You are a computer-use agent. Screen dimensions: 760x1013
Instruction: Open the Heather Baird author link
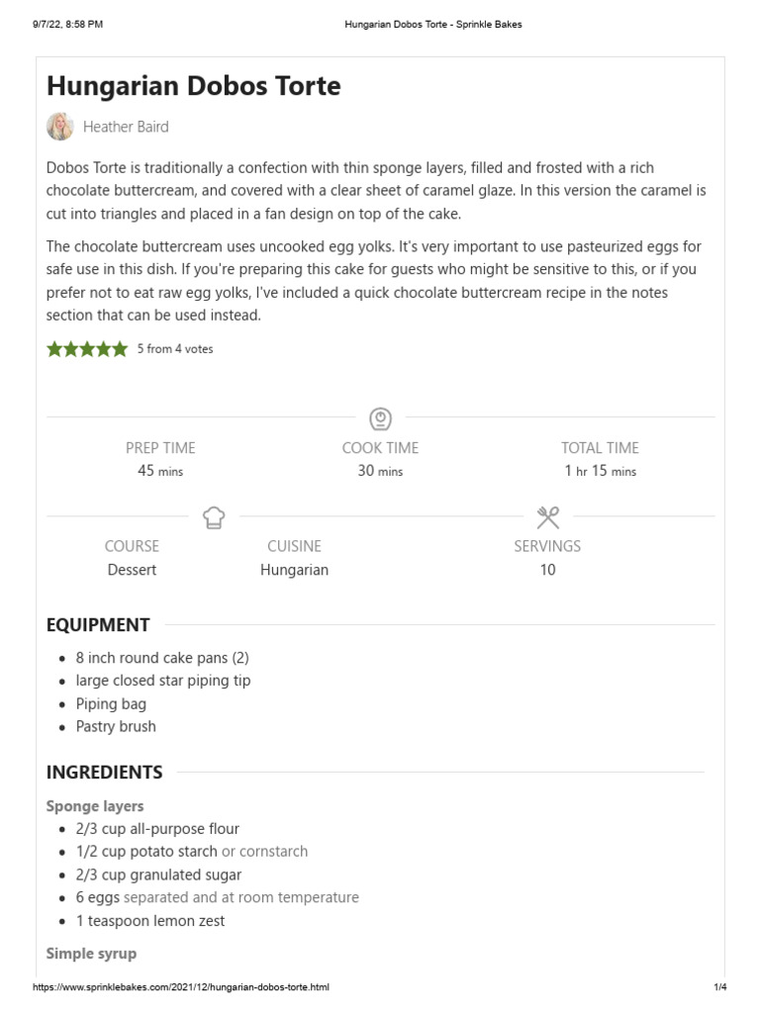[x=126, y=127]
